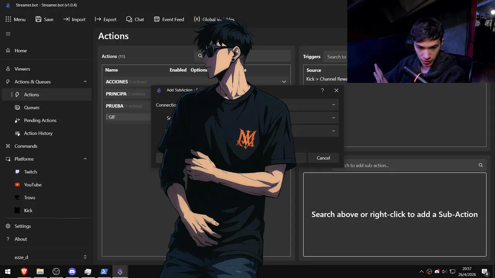The height and width of the screenshot is (278, 495).
Task: Click the Streamer.bot taskbar icon
Action: [120, 272]
